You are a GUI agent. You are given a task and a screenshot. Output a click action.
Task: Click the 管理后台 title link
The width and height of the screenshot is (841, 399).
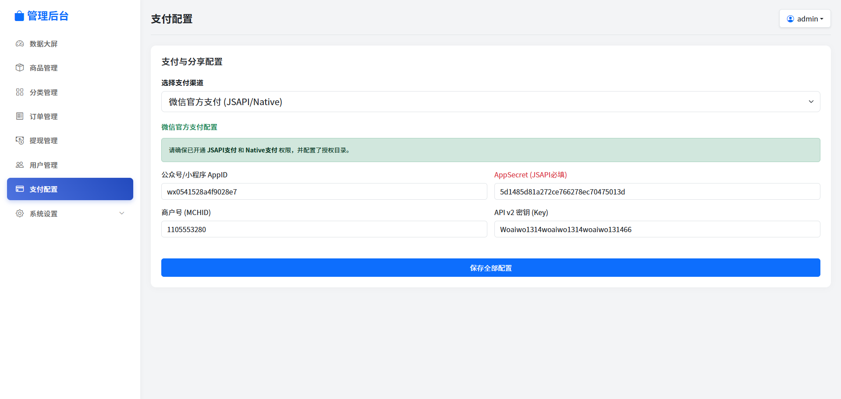click(48, 16)
